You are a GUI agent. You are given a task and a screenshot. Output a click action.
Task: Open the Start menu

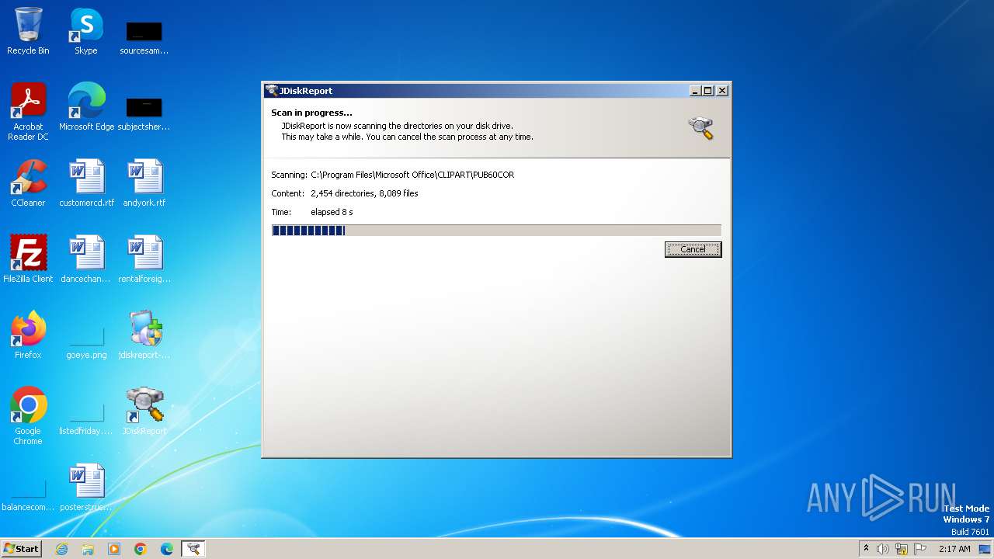click(22, 548)
